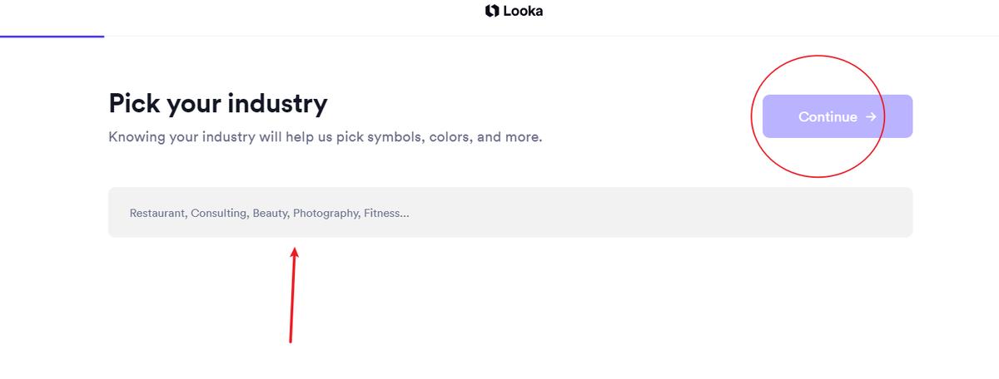Click the "Knowing your industry" subtitle text

tap(325, 136)
